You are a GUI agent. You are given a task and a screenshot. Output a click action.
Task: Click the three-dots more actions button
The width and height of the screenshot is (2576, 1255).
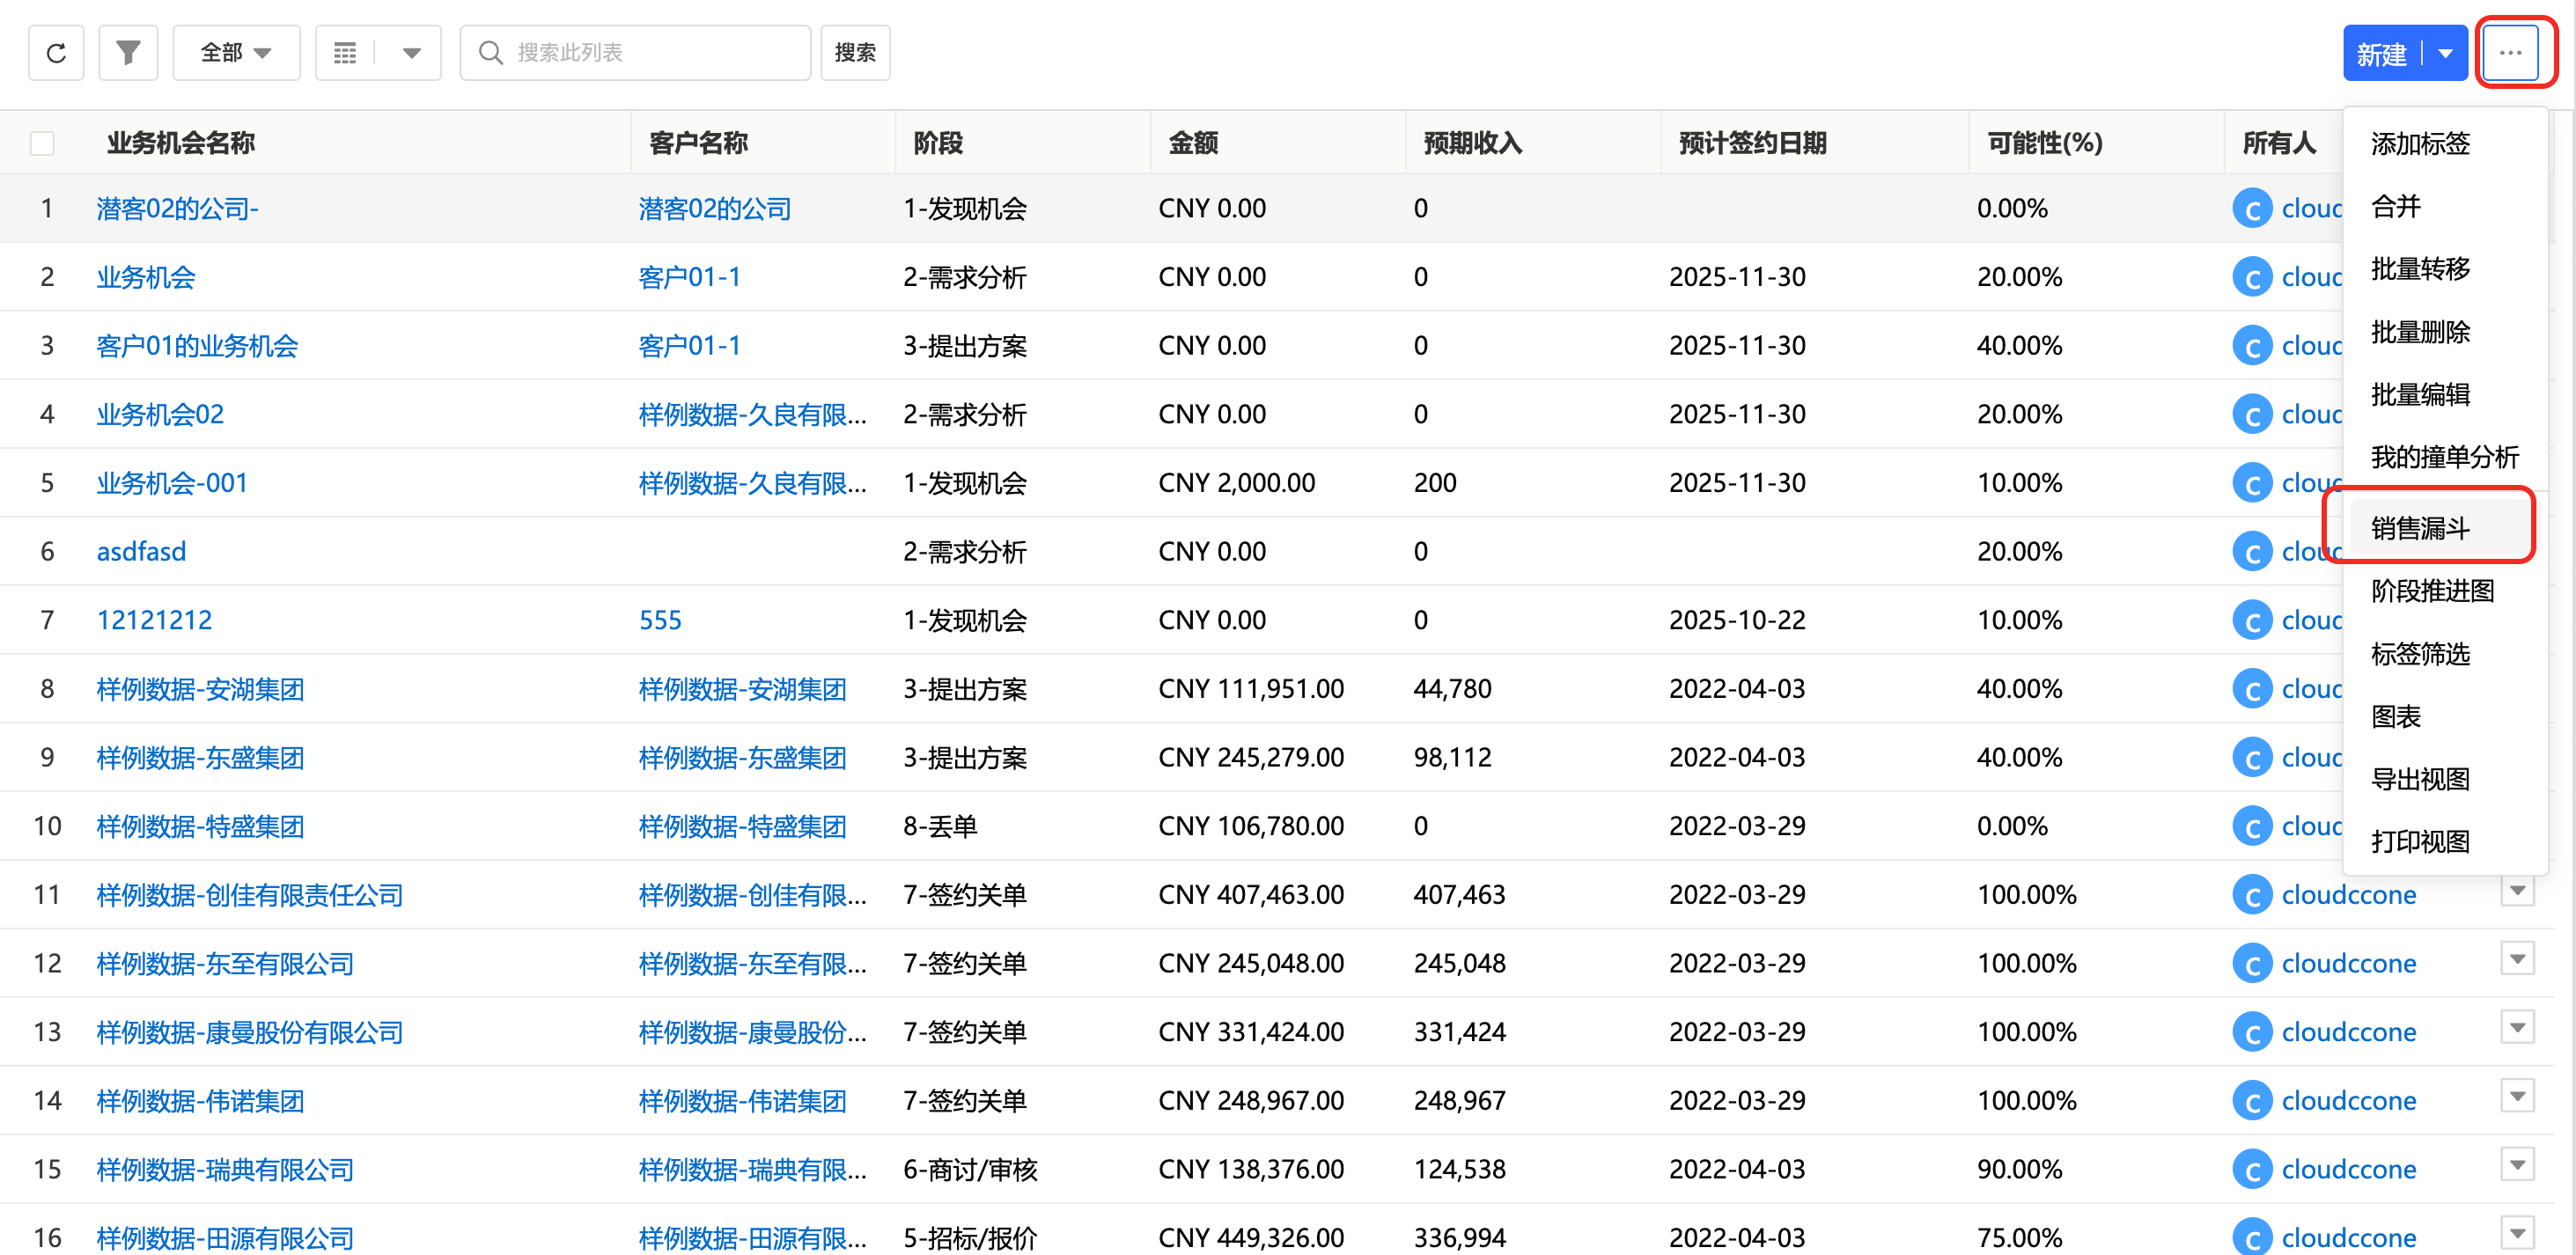coord(2510,53)
